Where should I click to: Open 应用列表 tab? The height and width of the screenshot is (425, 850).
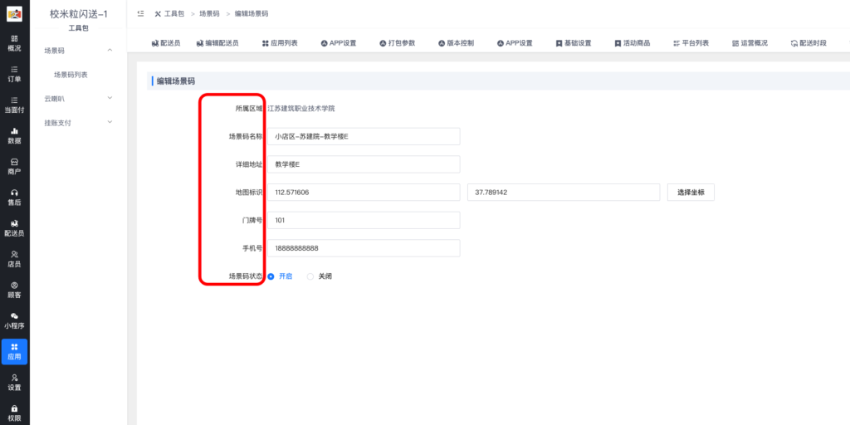click(280, 43)
